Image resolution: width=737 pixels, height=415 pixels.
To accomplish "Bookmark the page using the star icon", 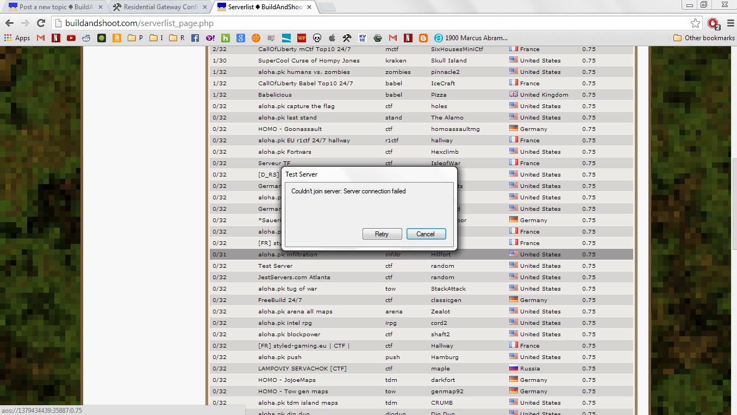I will coord(695,24).
